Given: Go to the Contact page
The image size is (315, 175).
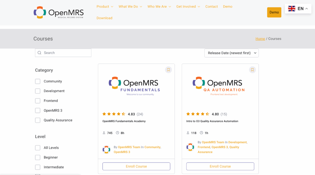Looking at the screenshot, I should pyautogui.click(x=211, y=7).
